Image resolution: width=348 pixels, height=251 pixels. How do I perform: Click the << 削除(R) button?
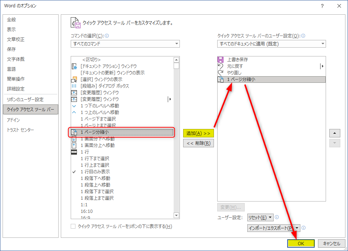point(199,143)
